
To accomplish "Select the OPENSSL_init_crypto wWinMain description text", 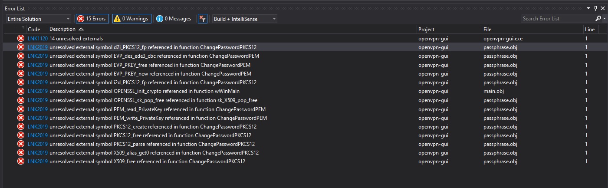I will coord(145,91).
